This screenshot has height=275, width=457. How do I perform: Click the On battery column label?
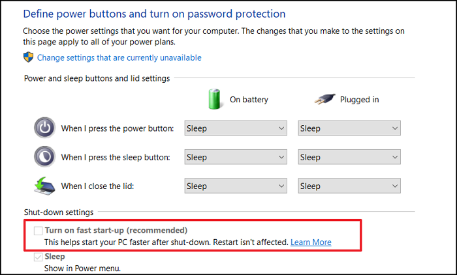[249, 100]
